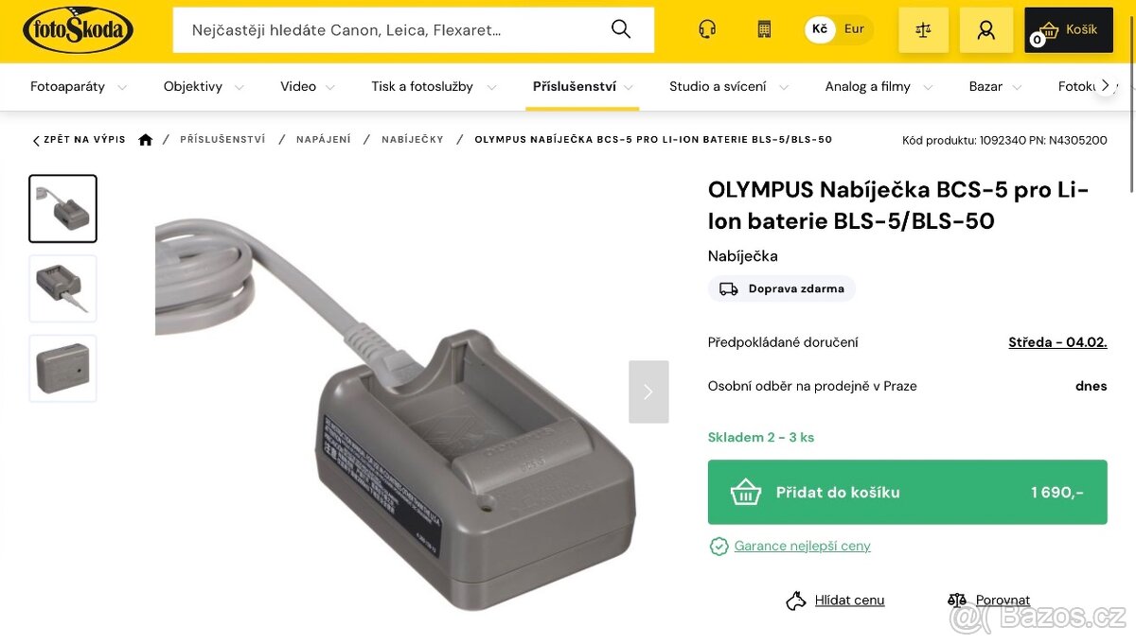1136x644 pixels.
Task: Open the user account icon
Action: [986, 29]
